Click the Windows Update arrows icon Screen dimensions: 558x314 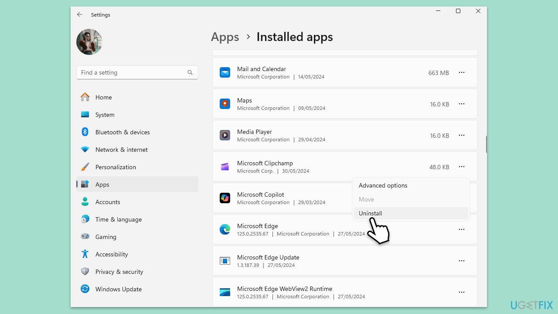coord(85,289)
